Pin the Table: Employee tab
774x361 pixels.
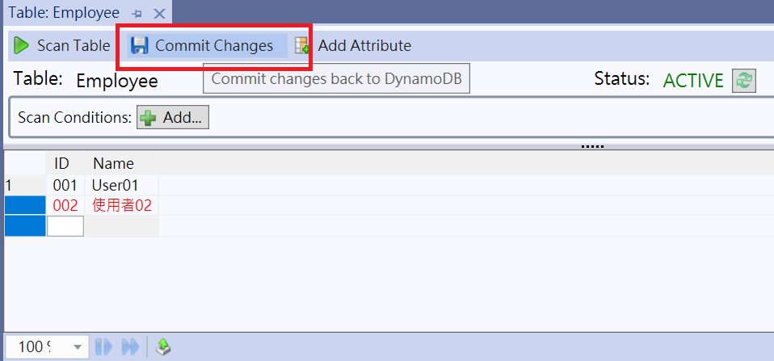coord(137,14)
